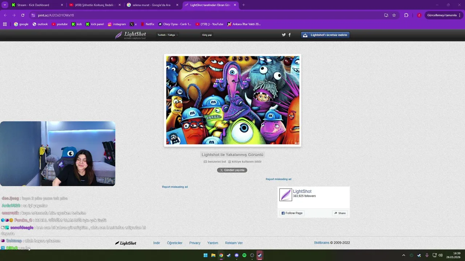The width and height of the screenshot is (465, 261).
Task: Open the kick panel bookmark
Action: point(94,24)
